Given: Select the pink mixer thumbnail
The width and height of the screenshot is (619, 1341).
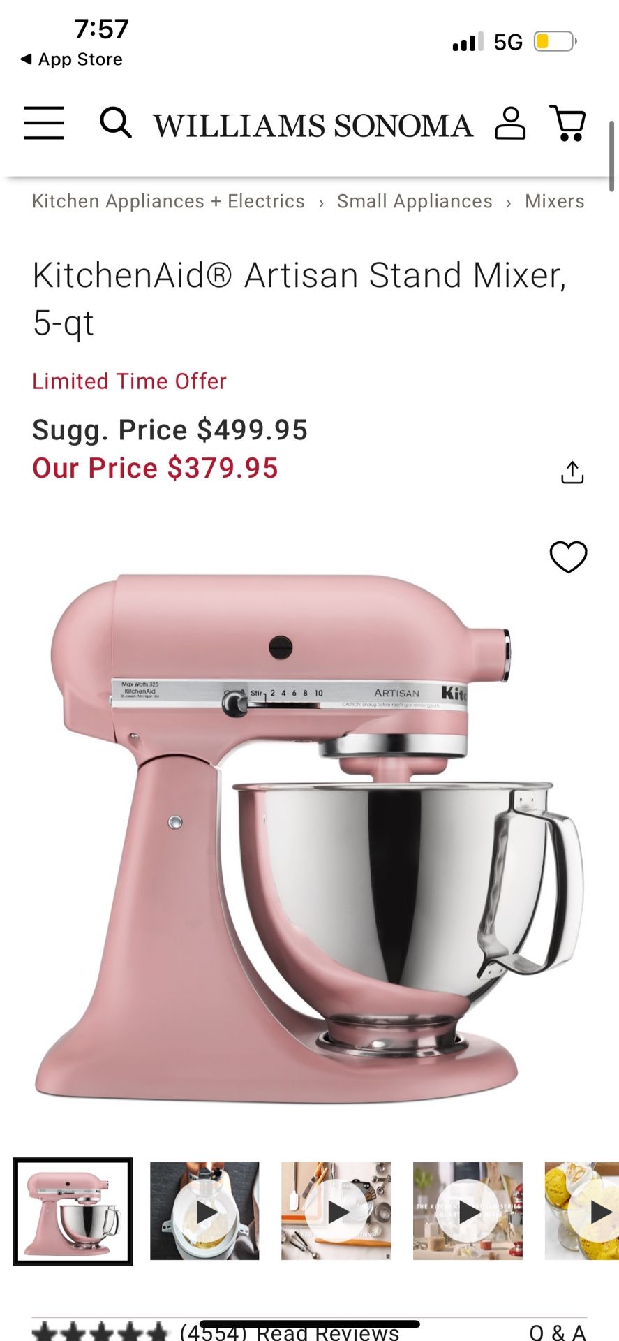Looking at the screenshot, I should point(73,1212).
